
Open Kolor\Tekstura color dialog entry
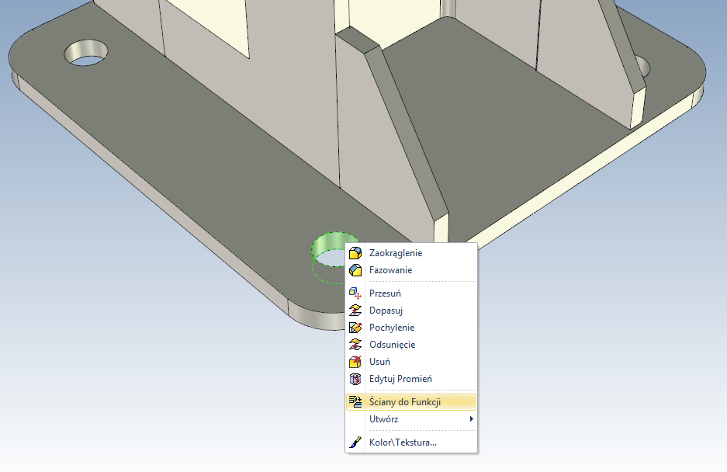[x=403, y=442]
